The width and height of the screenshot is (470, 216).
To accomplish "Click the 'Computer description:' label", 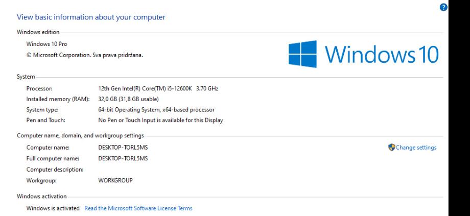I will 55,169.
